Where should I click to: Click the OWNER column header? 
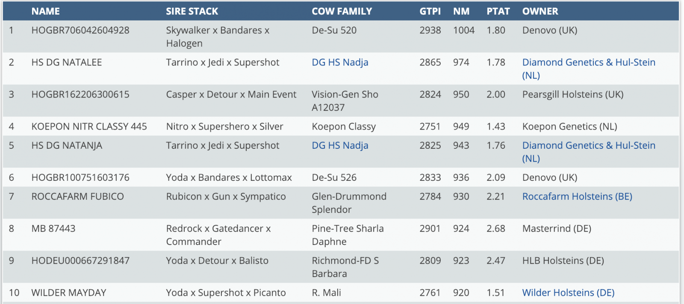pos(540,12)
